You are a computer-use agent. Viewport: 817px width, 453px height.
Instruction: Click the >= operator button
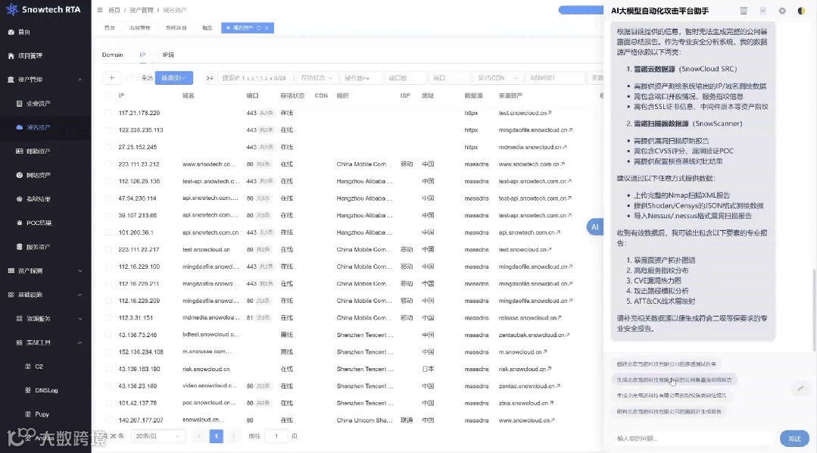210,78
